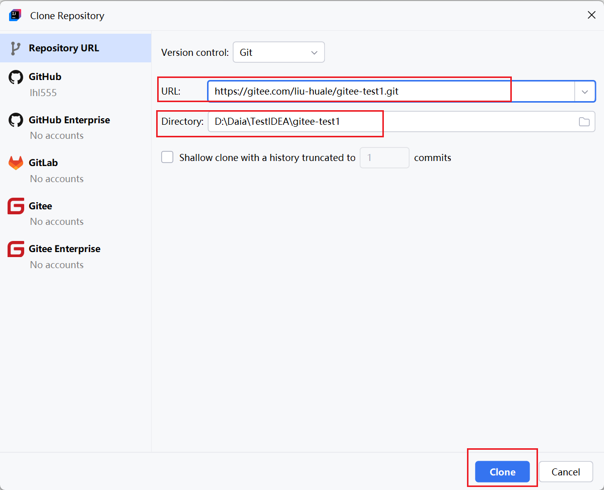Image resolution: width=604 pixels, height=490 pixels.
Task: Click the 'Directory:' label
Action: tap(182, 122)
